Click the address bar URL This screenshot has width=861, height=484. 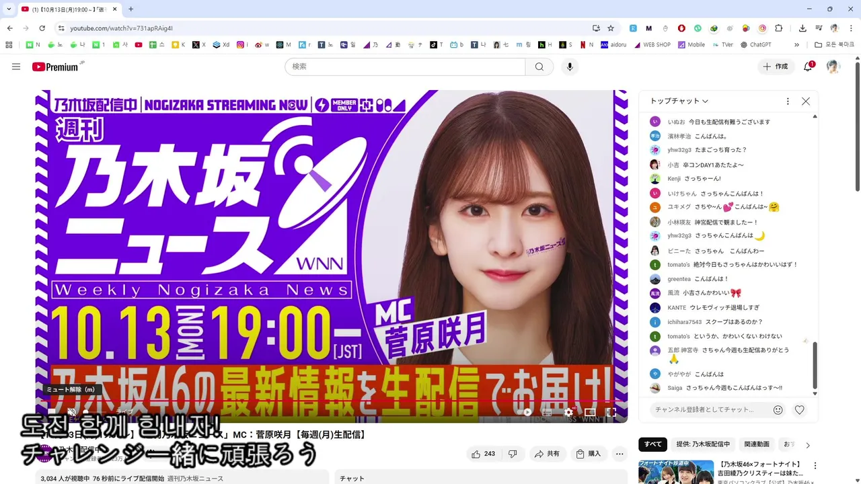tap(122, 28)
